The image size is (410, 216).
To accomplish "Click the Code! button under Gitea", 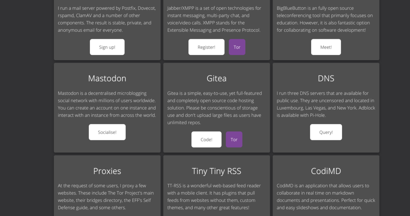I will 206,140.
